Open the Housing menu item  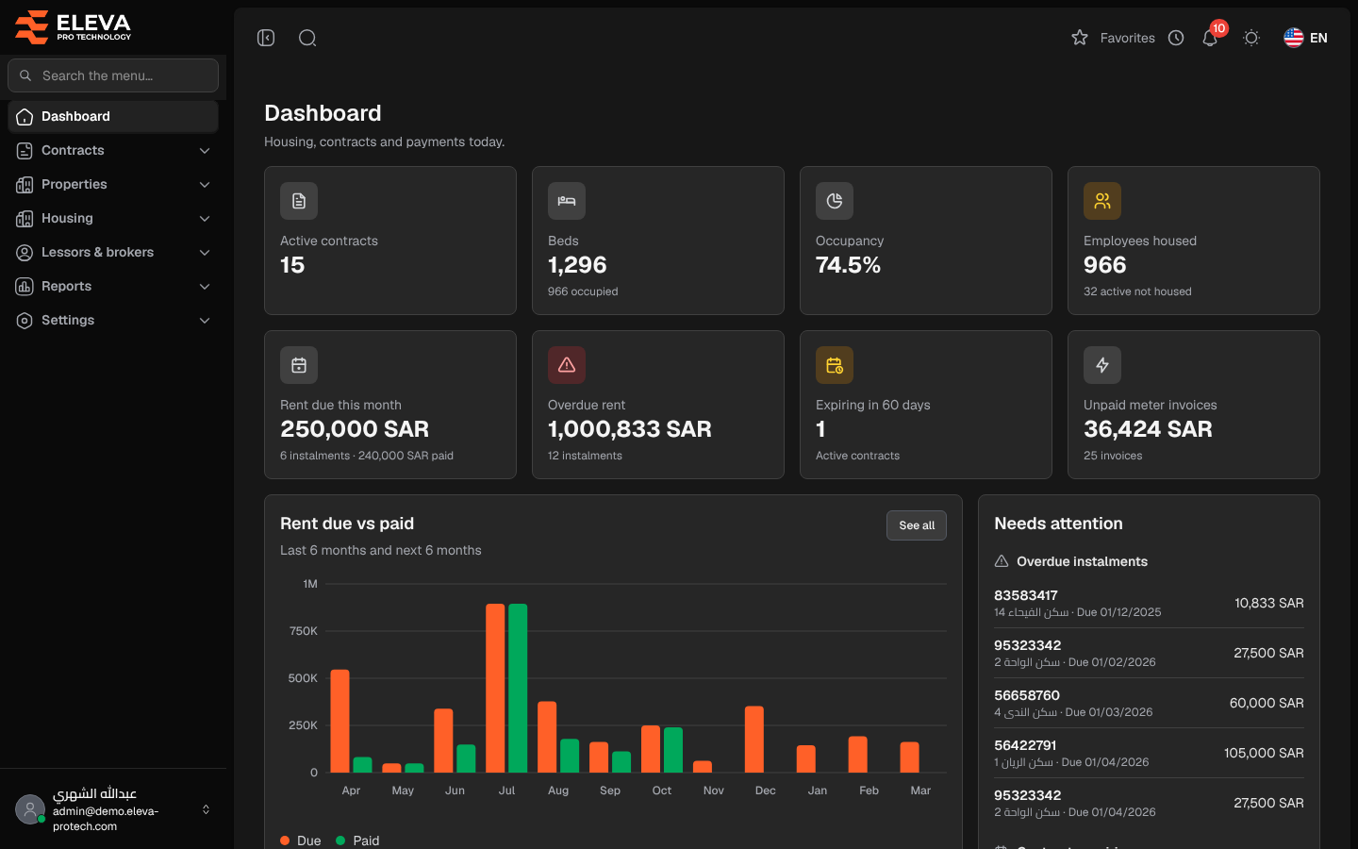coord(113,218)
